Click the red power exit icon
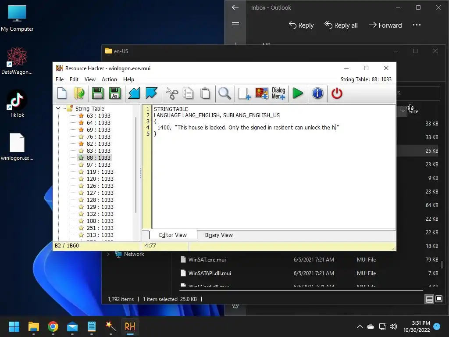The image size is (449, 337). (337, 93)
